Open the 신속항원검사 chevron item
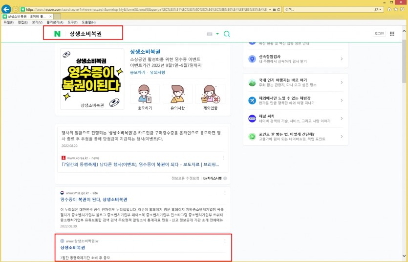The image size is (408, 262). tap(342, 59)
